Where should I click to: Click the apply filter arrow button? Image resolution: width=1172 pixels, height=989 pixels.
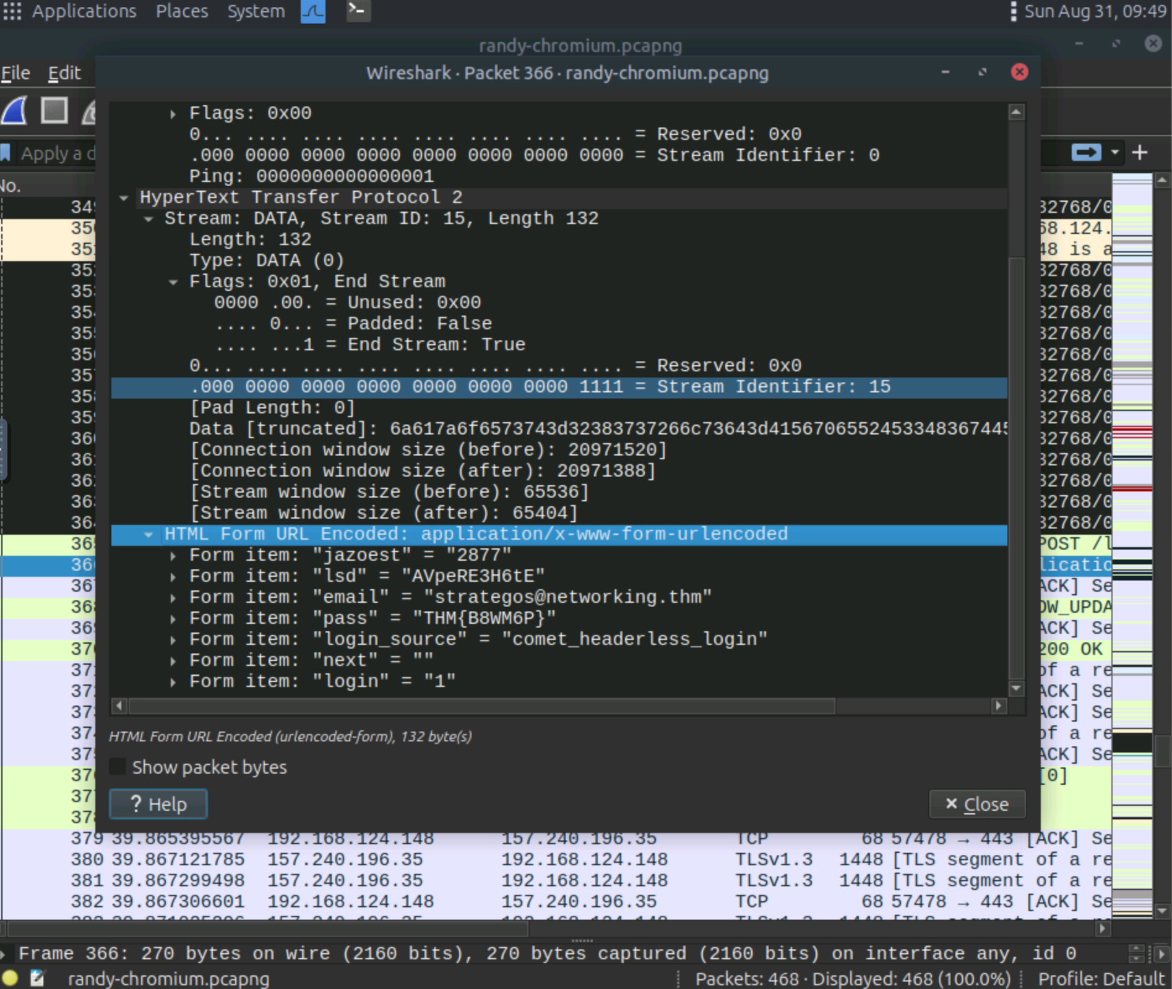[x=1086, y=152]
